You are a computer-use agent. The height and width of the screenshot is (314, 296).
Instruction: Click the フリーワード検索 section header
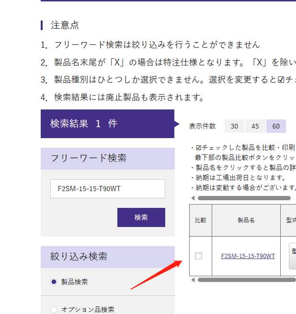pyautogui.click(x=107, y=158)
